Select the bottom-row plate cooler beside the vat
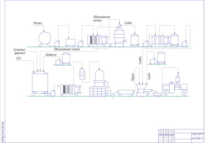 [x=70, y=90]
